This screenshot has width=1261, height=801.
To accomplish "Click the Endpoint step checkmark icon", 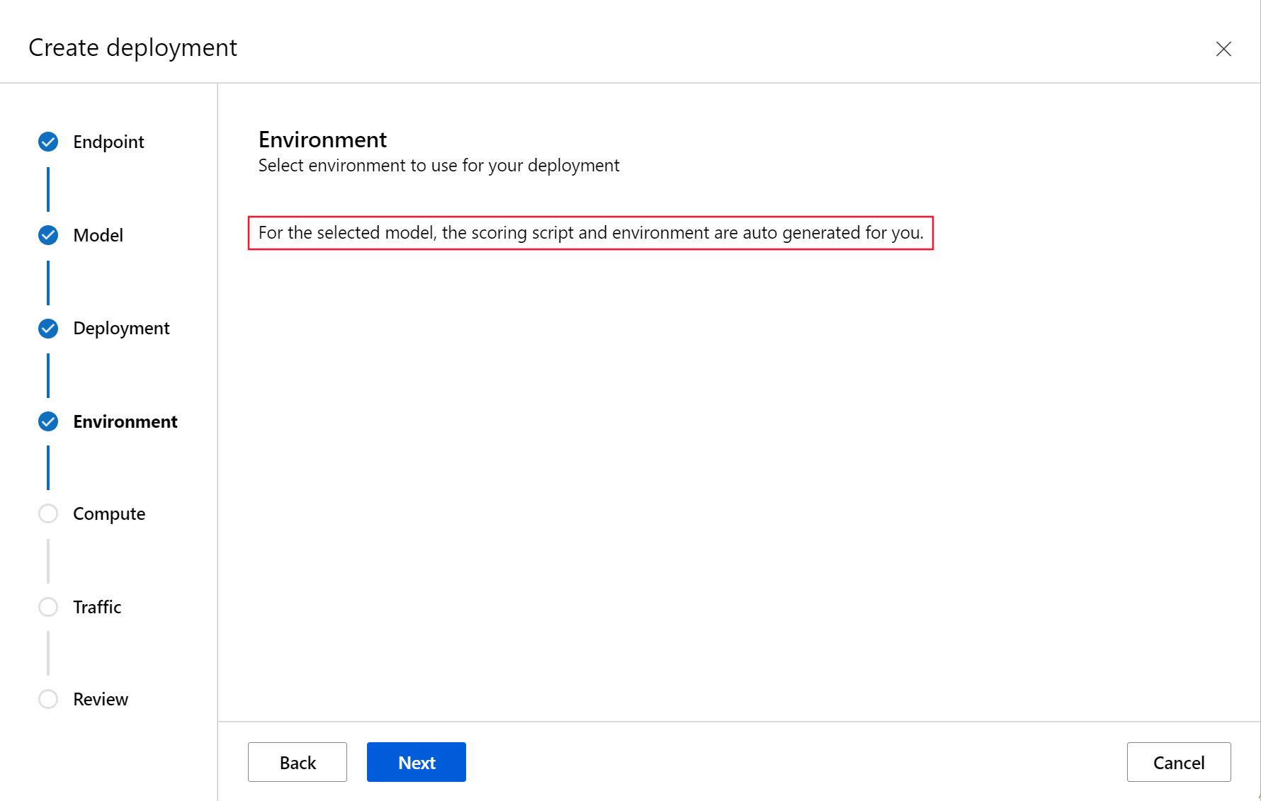I will tap(48, 142).
